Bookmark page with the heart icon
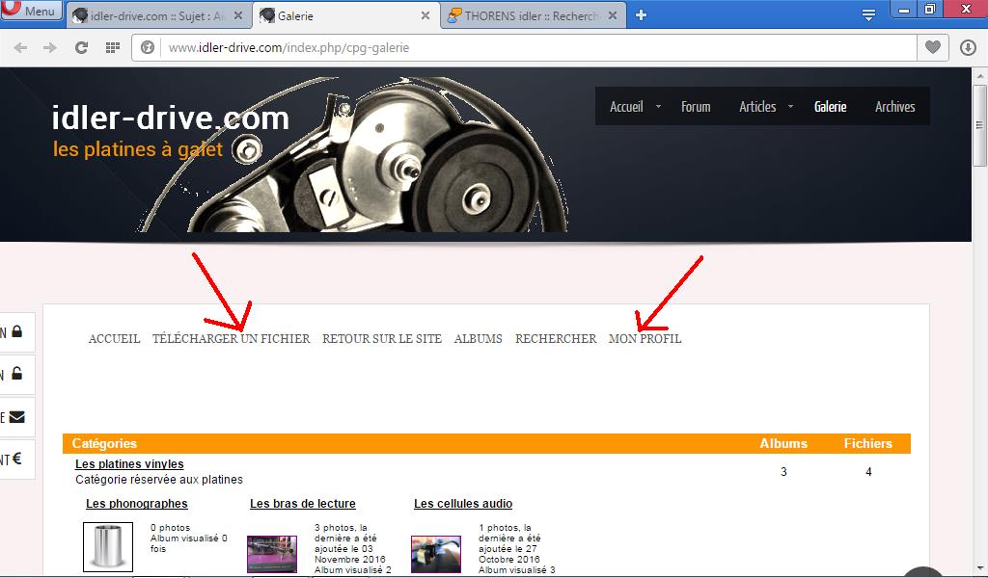Viewport: 988px width, 578px height. pos(932,47)
